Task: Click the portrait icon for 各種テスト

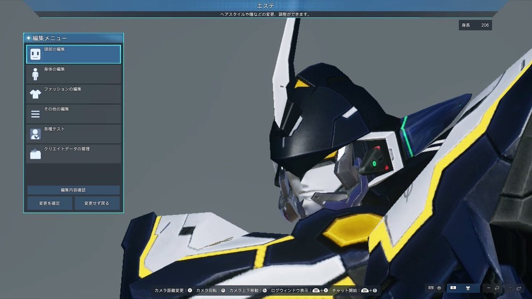Action: 35,134
